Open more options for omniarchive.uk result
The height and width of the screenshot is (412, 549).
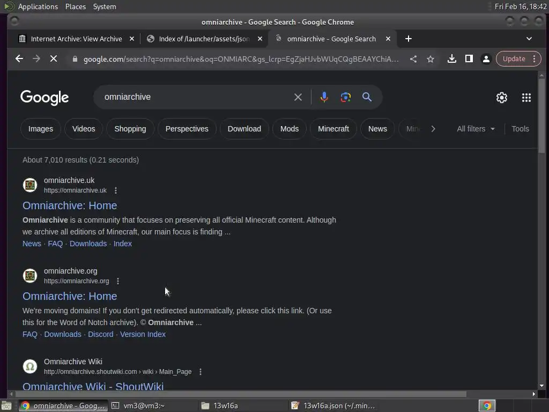click(116, 190)
